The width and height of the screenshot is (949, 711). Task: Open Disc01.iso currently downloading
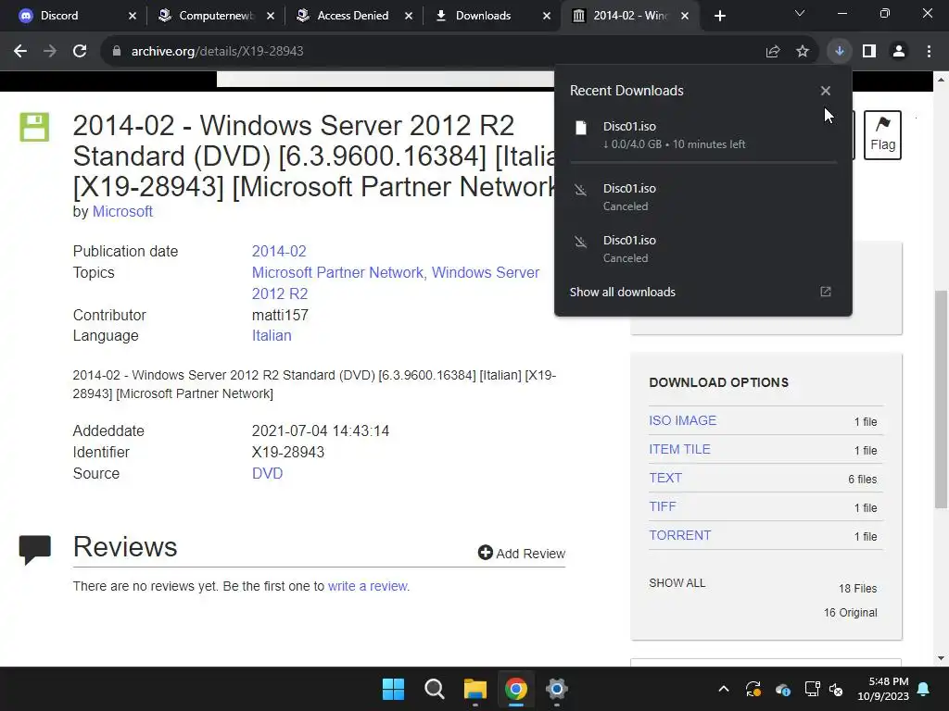pos(703,135)
